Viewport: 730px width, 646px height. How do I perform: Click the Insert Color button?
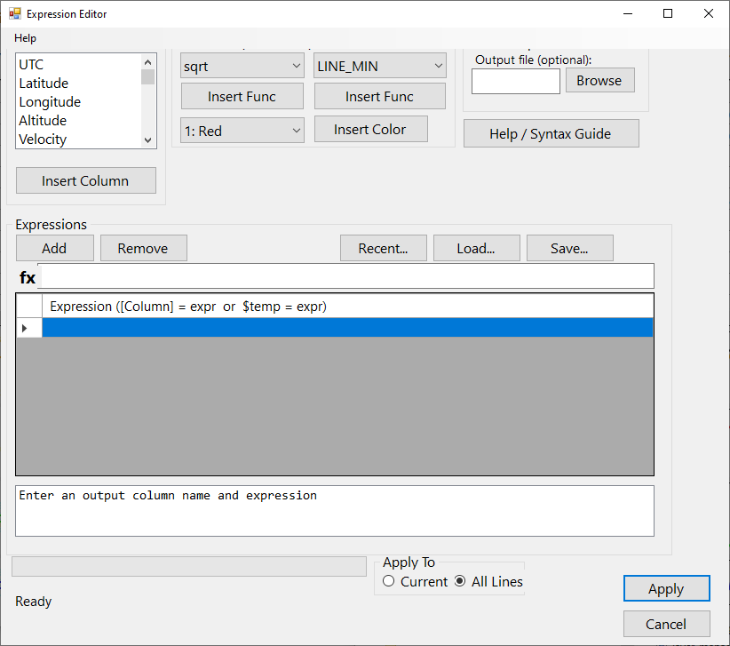click(370, 128)
